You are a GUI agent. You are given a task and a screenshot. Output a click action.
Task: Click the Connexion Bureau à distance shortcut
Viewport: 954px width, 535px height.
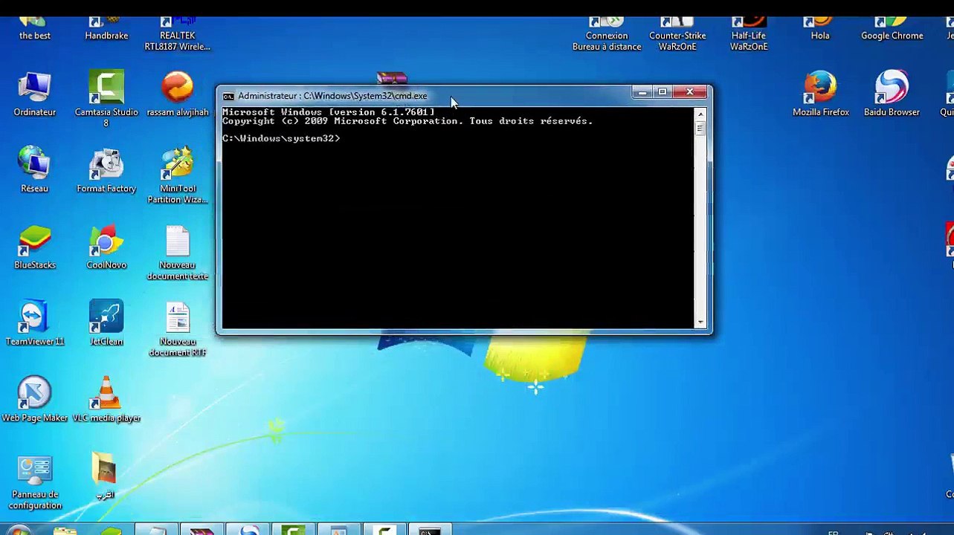[x=607, y=34]
